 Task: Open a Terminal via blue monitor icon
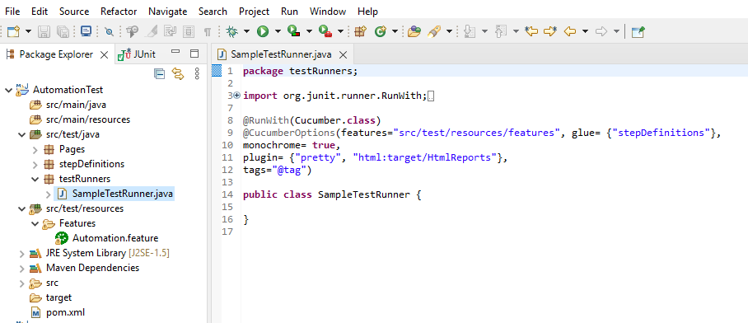86,31
